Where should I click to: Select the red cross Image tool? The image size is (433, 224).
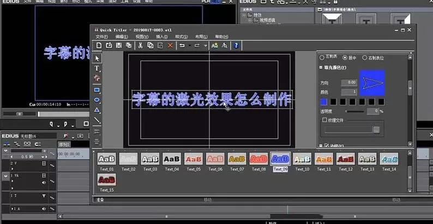coord(97,78)
